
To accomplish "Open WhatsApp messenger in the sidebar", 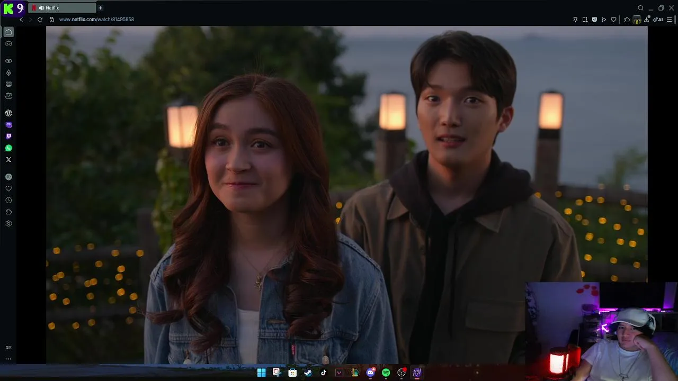I will coord(8,148).
